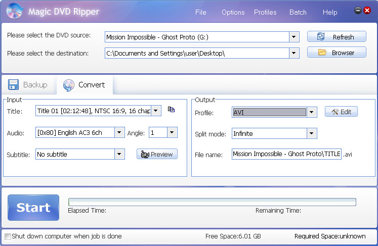Open the File menu
Screen dimensions: 378x246
(x=200, y=12)
